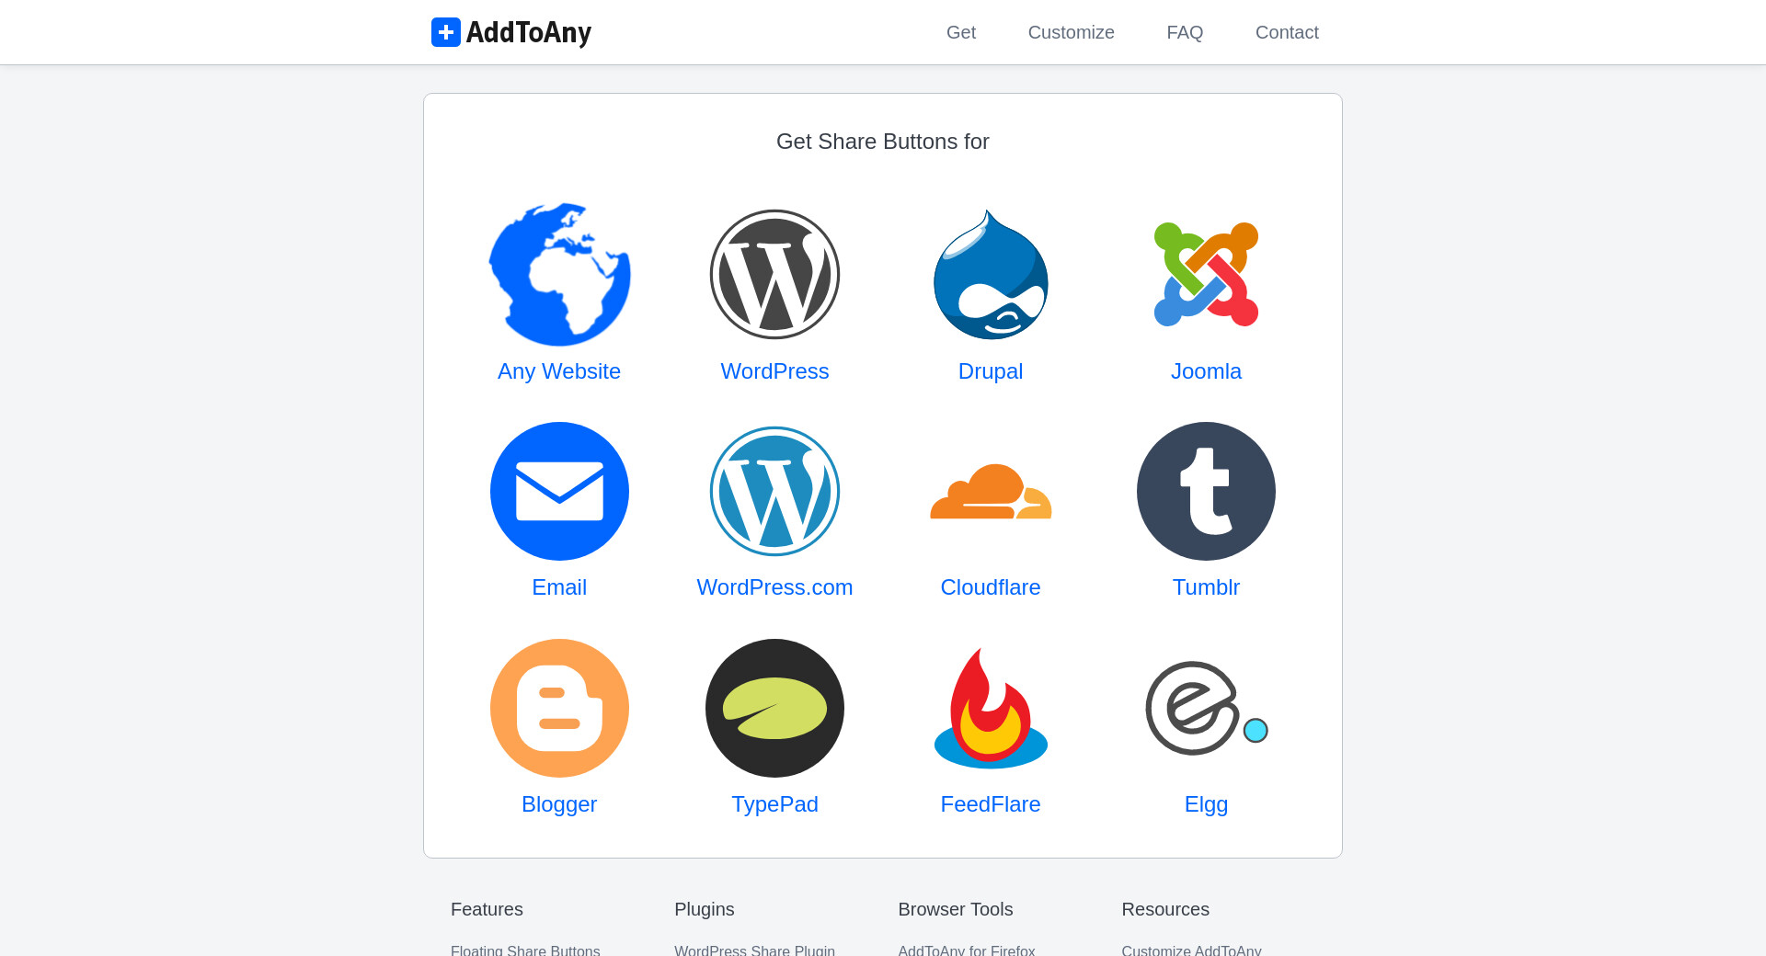Viewport: 1766px width, 956px height.
Task: Follow the AddToAny for Firefox link
Action: [967, 950]
